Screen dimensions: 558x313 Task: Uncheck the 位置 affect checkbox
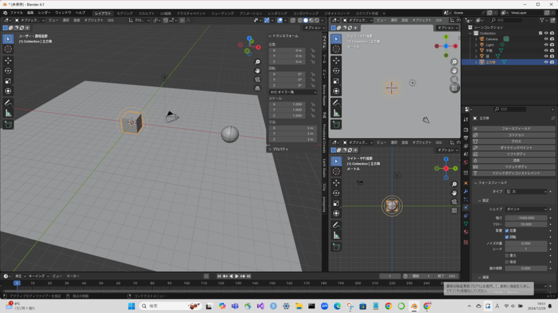pyautogui.click(x=507, y=231)
